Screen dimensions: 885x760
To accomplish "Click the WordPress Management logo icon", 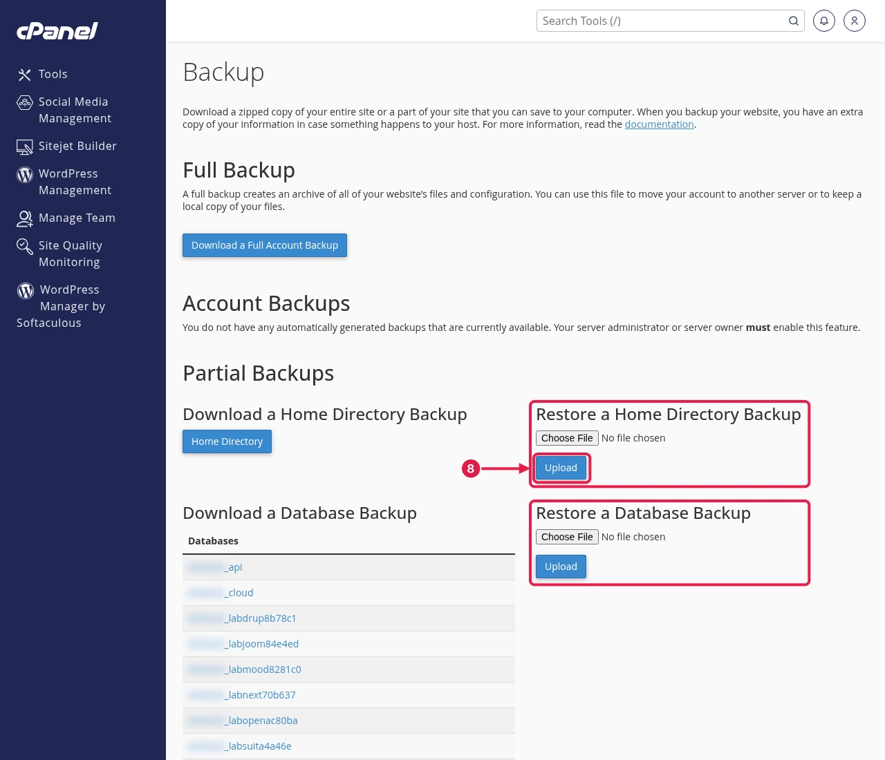I will coord(25,175).
